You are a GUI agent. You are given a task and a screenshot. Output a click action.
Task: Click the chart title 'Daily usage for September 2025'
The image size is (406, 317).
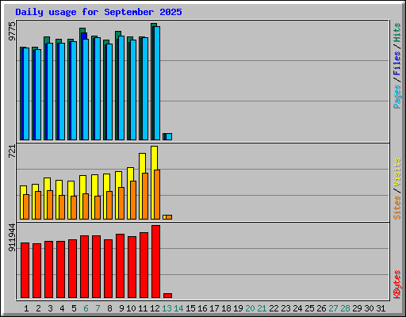click(x=98, y=12)
